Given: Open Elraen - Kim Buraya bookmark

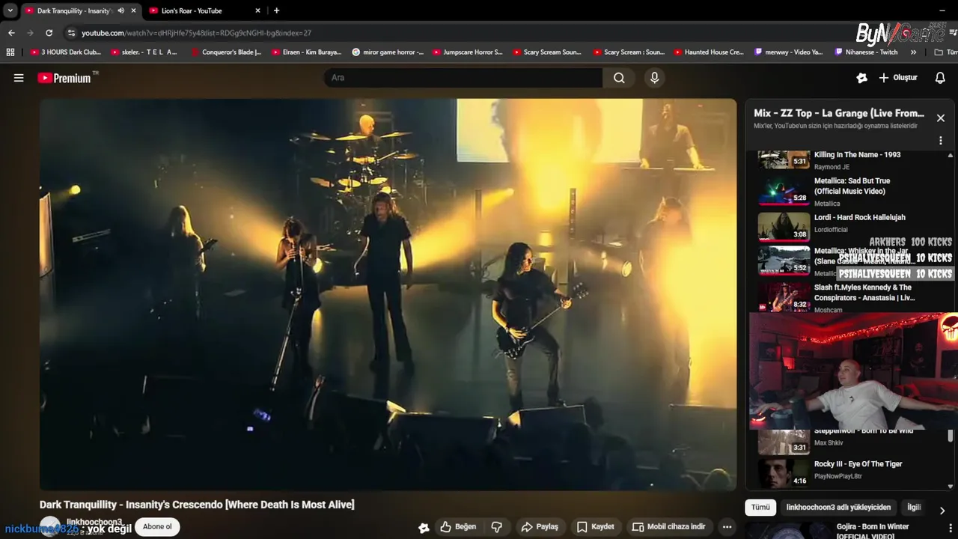Looking at the screenshot, I should (306, 52).
